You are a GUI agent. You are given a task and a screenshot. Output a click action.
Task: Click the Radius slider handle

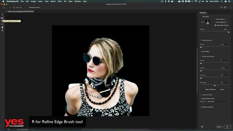(201, 47)
